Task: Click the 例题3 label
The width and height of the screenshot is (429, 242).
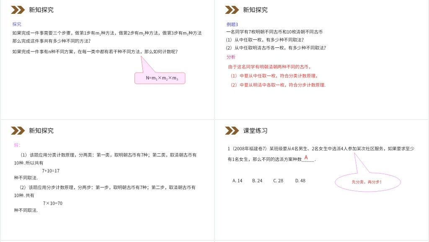Action: 232,24
